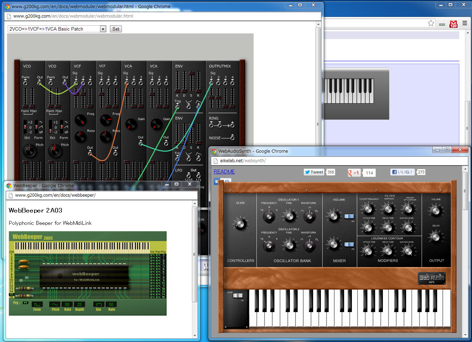The width and height of the screenshot is (472, 342).
Task: Click the first VCO's Pitch knob
Action: pos(30,151)
